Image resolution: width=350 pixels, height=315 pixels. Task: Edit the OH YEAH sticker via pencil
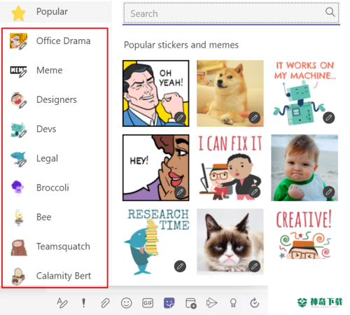[180, 118]
